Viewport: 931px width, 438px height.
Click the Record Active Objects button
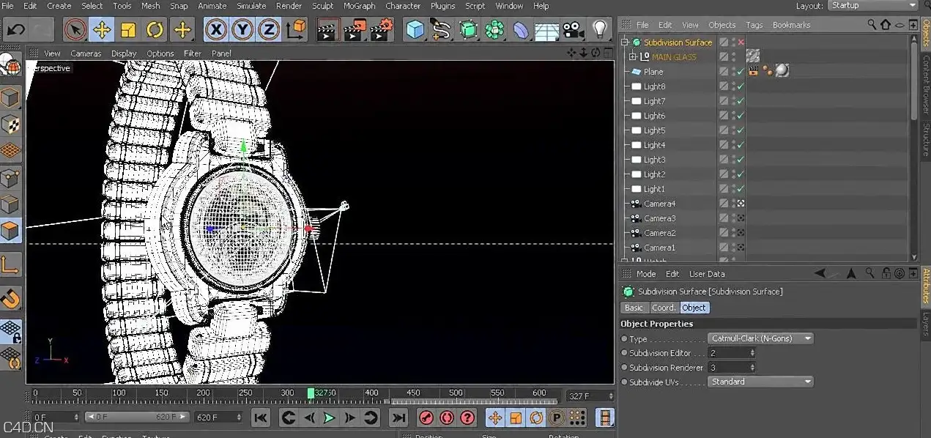pyautogui.click(x=426, y=417)
